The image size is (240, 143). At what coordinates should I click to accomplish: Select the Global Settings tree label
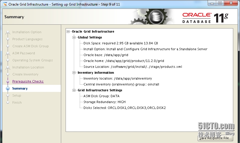(x=90, y=37)
